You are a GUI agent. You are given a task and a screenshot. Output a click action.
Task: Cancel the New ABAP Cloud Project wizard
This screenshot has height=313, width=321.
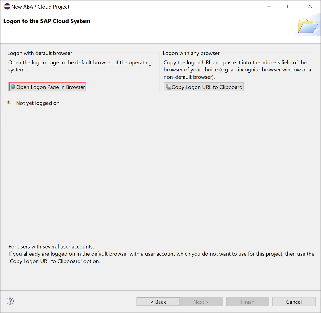pyautogui.click(x=294, y=302)
